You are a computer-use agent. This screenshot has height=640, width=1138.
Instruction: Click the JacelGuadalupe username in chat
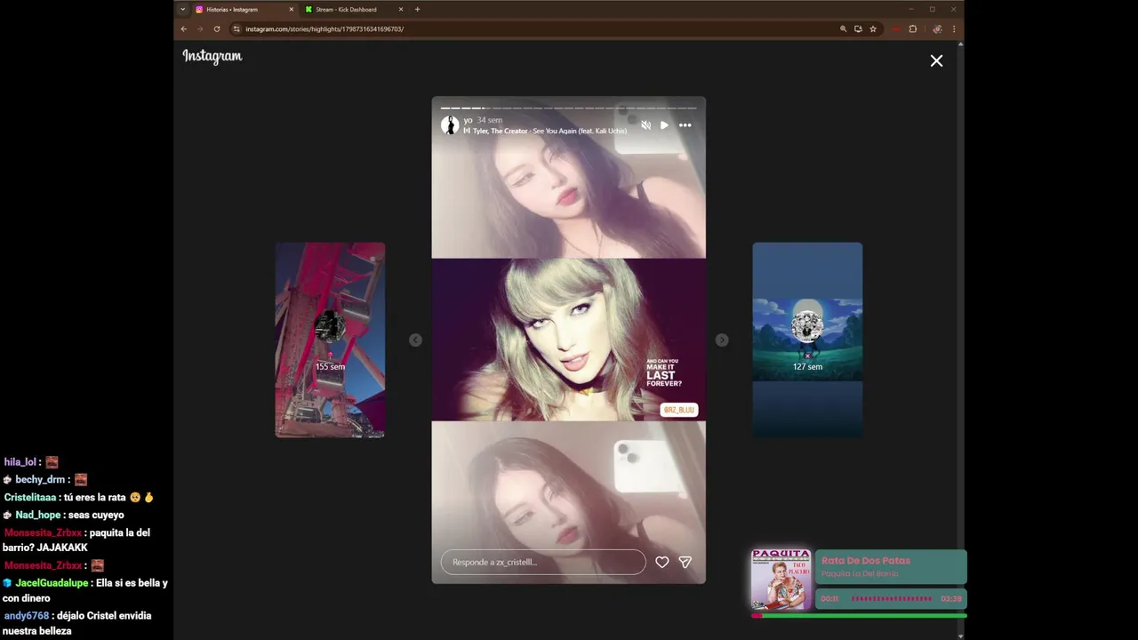pos(52,583)
